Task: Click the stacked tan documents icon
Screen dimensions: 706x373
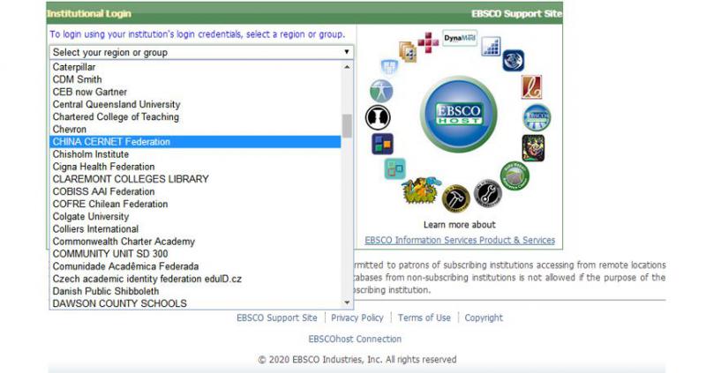Action: (408, 51)
